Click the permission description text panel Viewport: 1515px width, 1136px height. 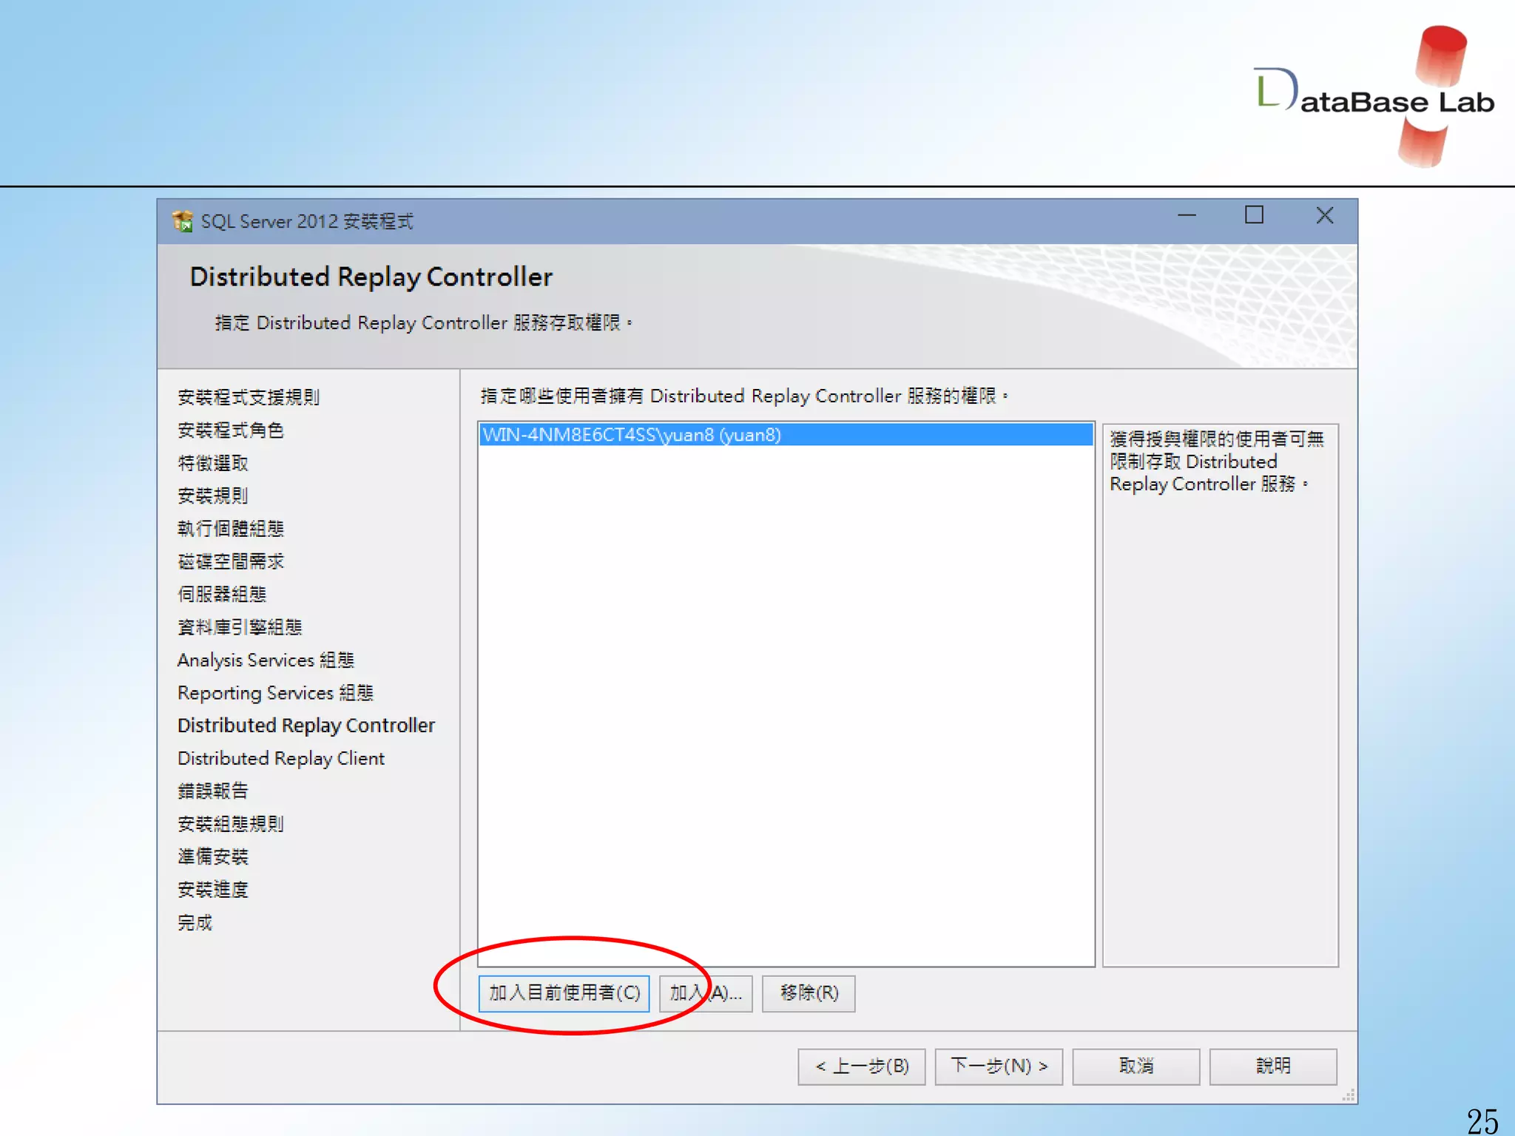tap(1220, 695)
